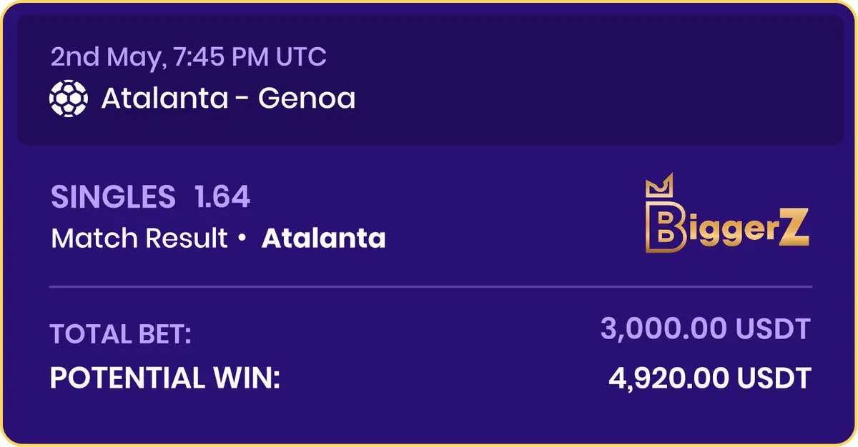Viewport: 858px width, 447px height.
Task: Click the soccer ball sport icon
Action: (x=68, y=98)
